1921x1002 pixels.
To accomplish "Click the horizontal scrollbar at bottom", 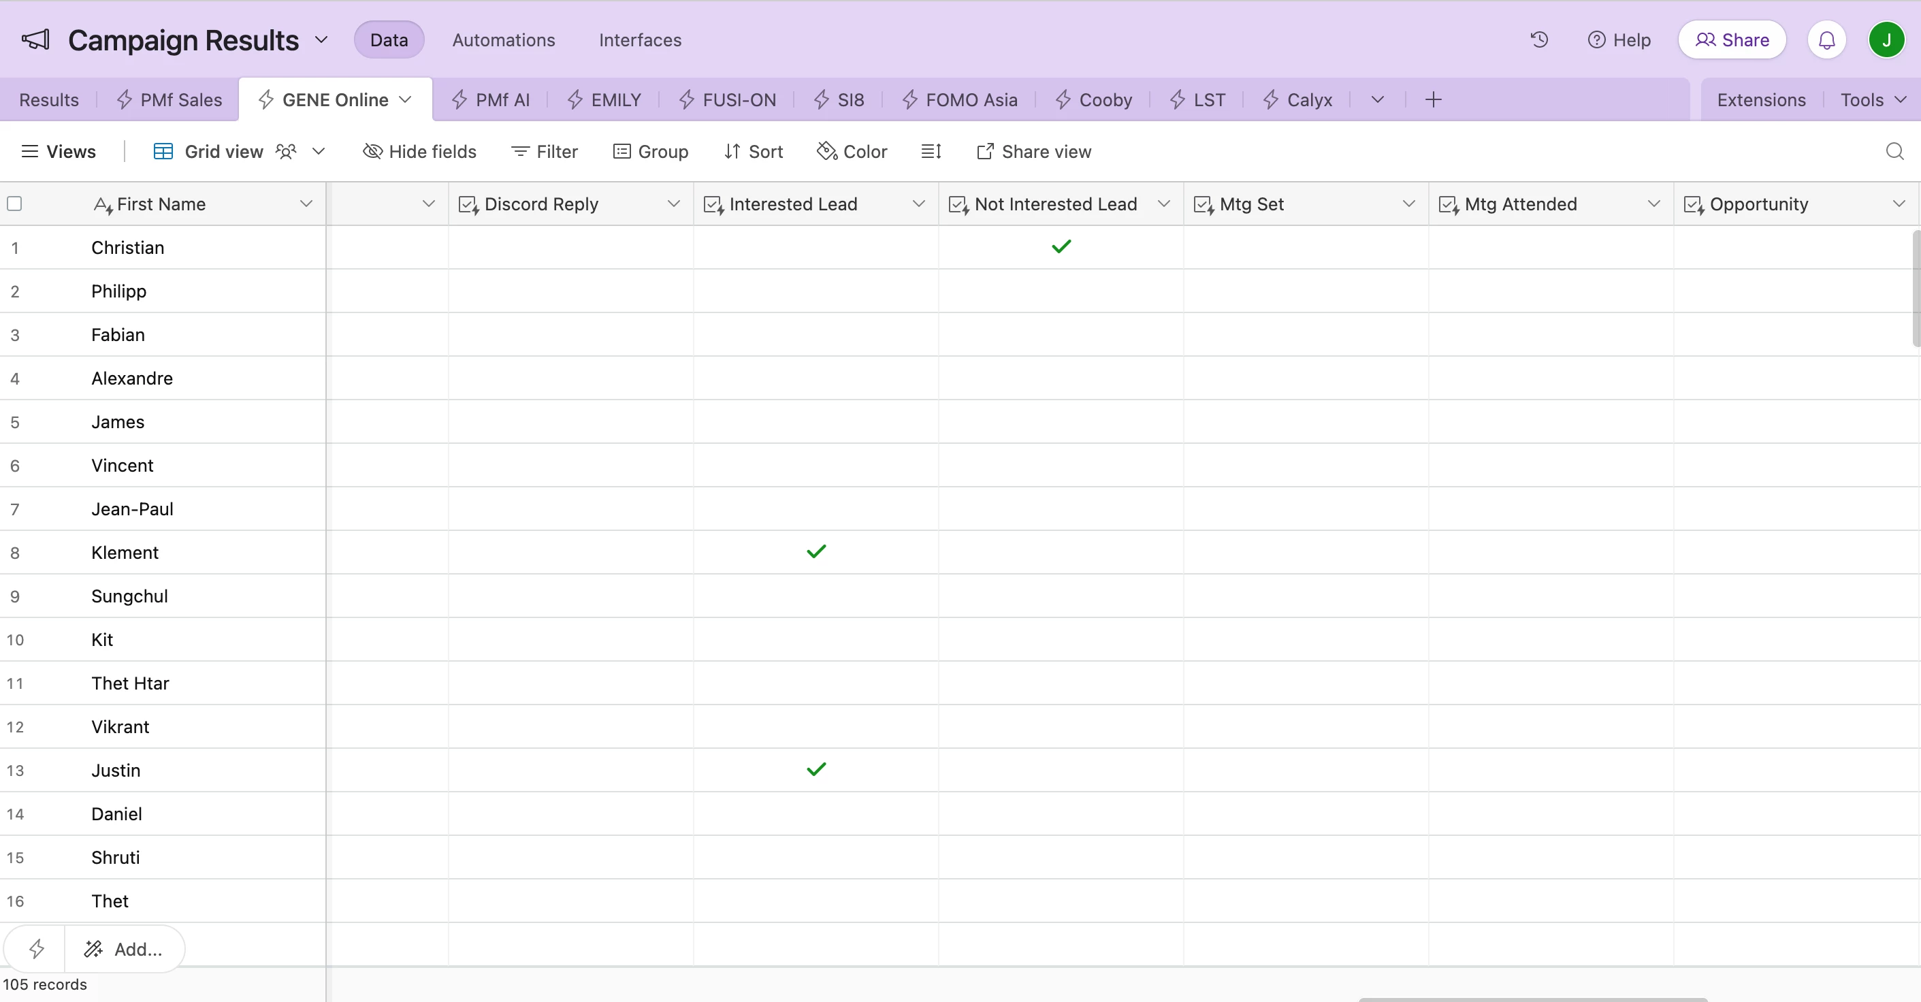I will click(x=1532, y=999).
